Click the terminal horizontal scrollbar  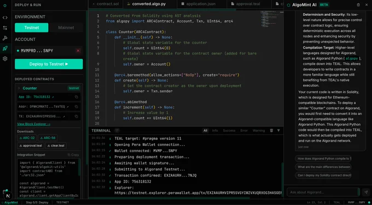pos(169,198)
